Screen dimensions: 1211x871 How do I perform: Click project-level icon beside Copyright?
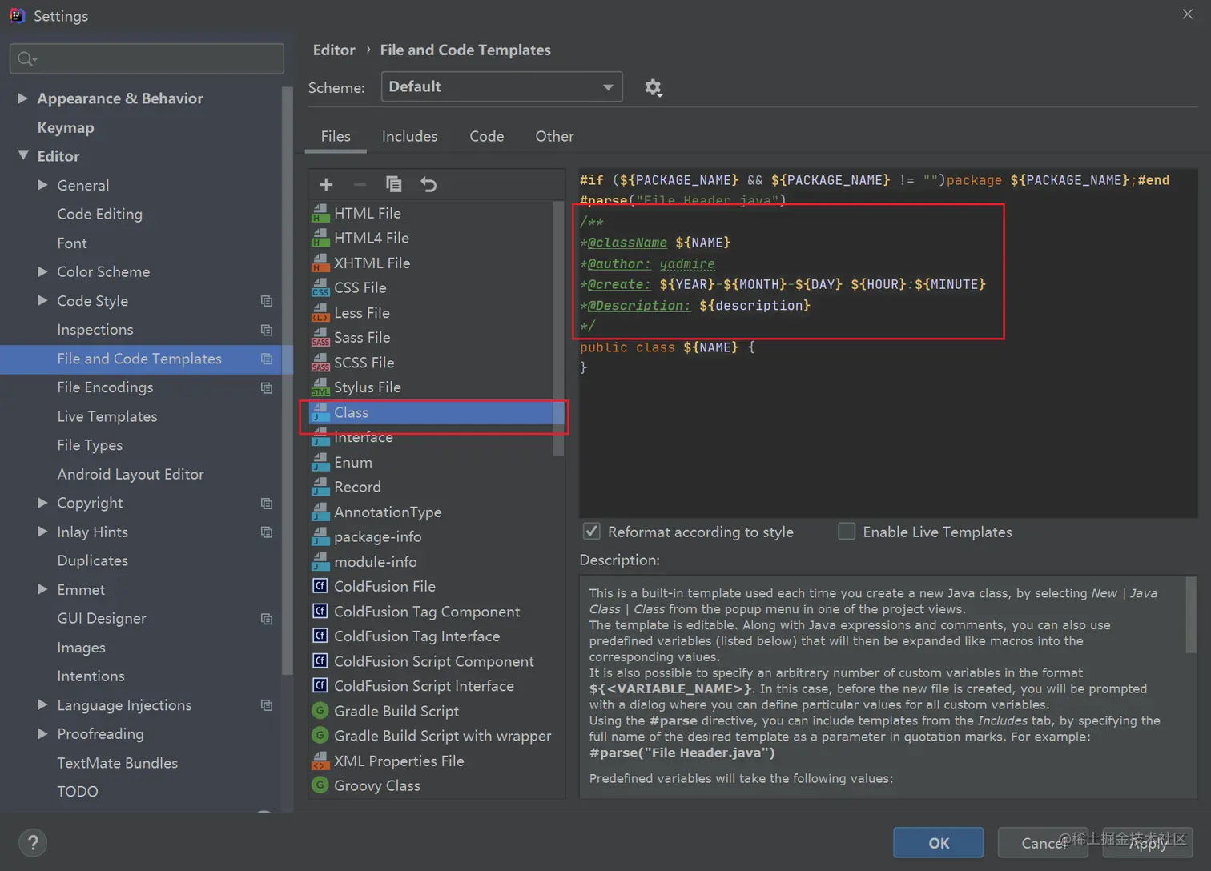tap(267, 503)
